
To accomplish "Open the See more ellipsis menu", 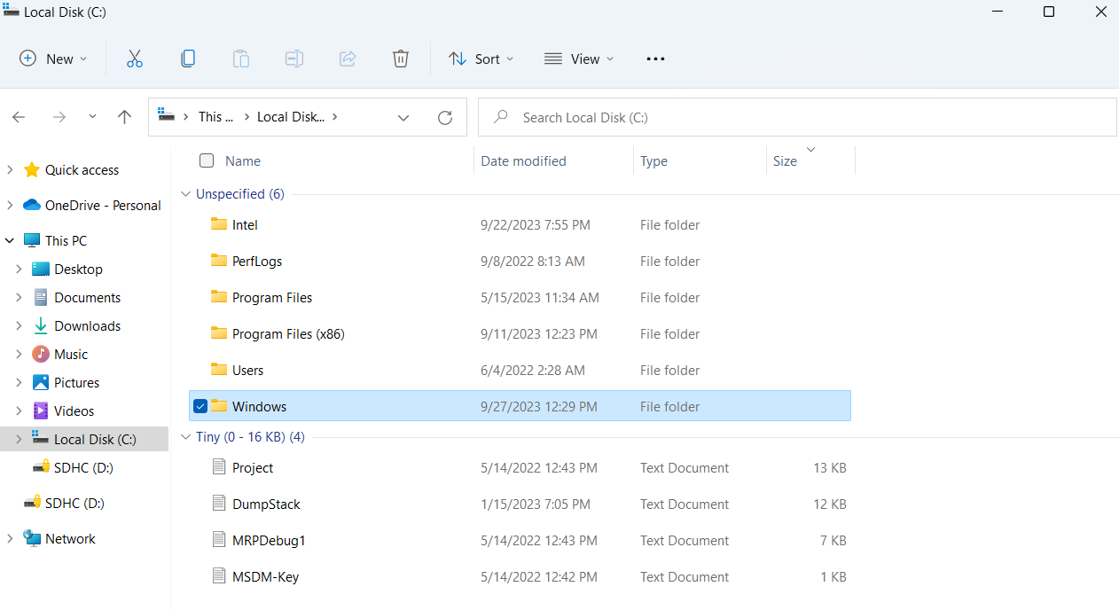I will (x=655, y=59).
